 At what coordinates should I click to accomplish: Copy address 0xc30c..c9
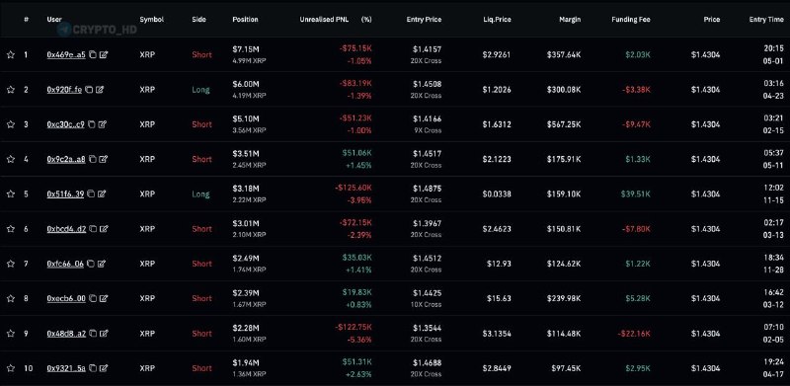pyautogui.click(x=92, y=124)
